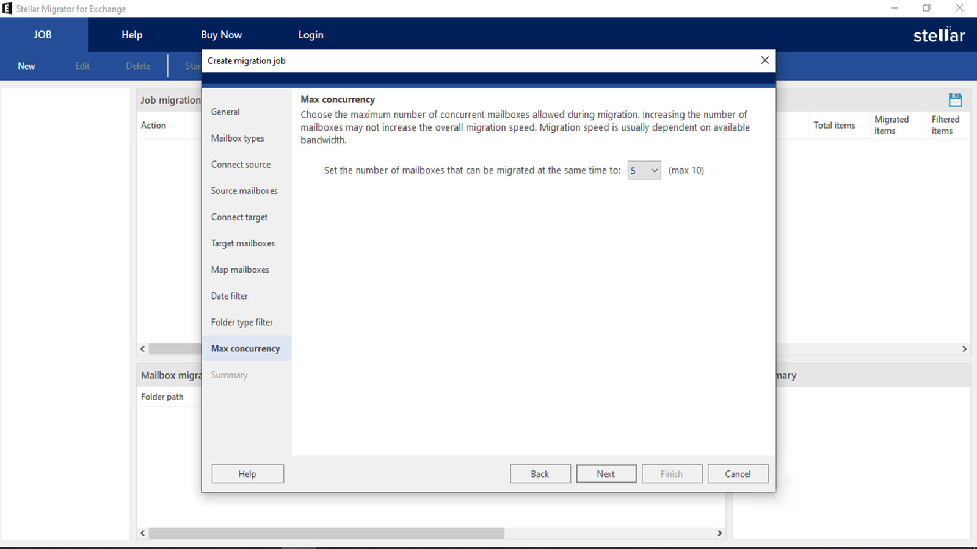Click Delete in the job toolbar

pos(138,66)
